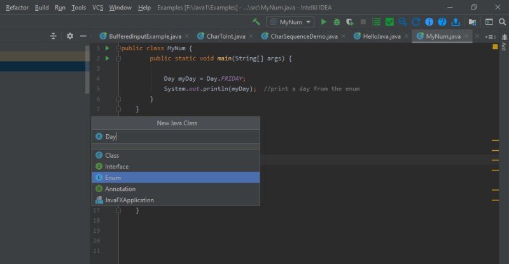Run with coverage using the shield icon

coord(349,22)
